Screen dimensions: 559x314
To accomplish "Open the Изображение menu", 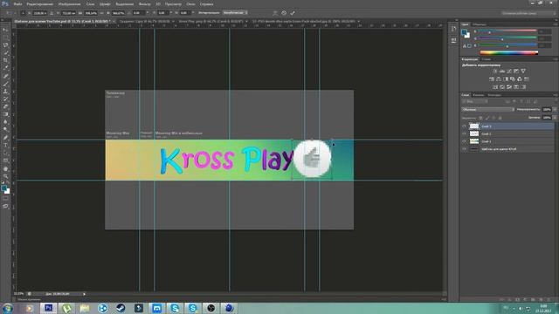I will (x=69, y=4).
